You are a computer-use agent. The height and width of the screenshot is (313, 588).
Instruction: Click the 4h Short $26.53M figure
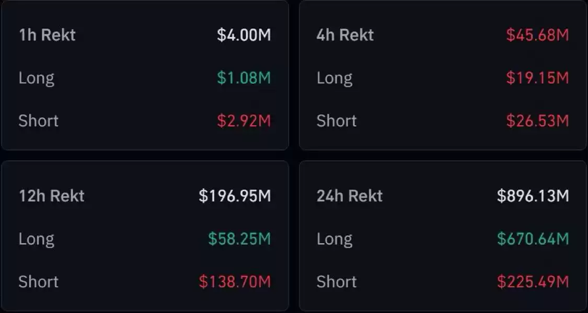coord(537,121)
